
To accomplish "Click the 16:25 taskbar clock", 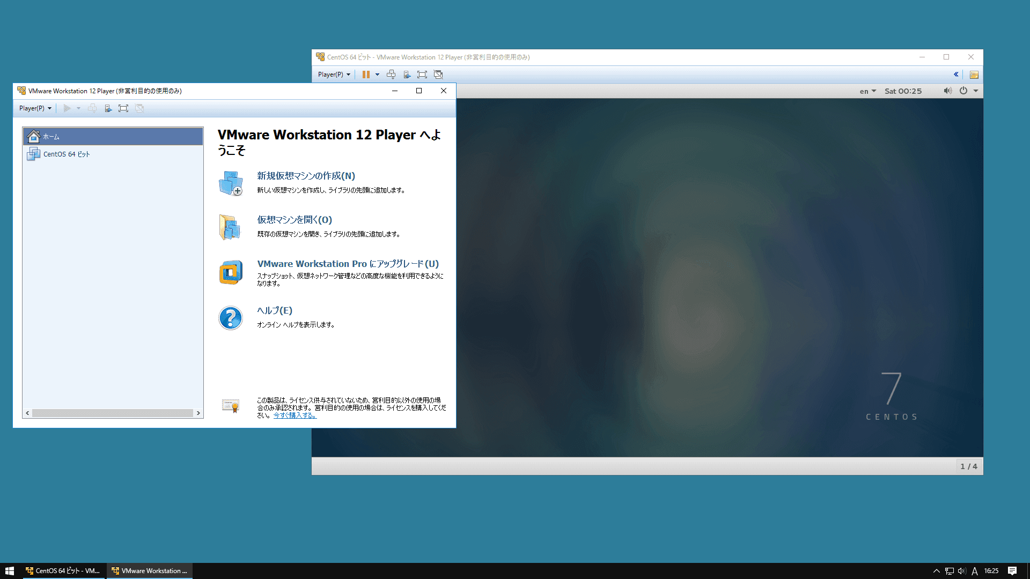I will [x=991, y=571].
